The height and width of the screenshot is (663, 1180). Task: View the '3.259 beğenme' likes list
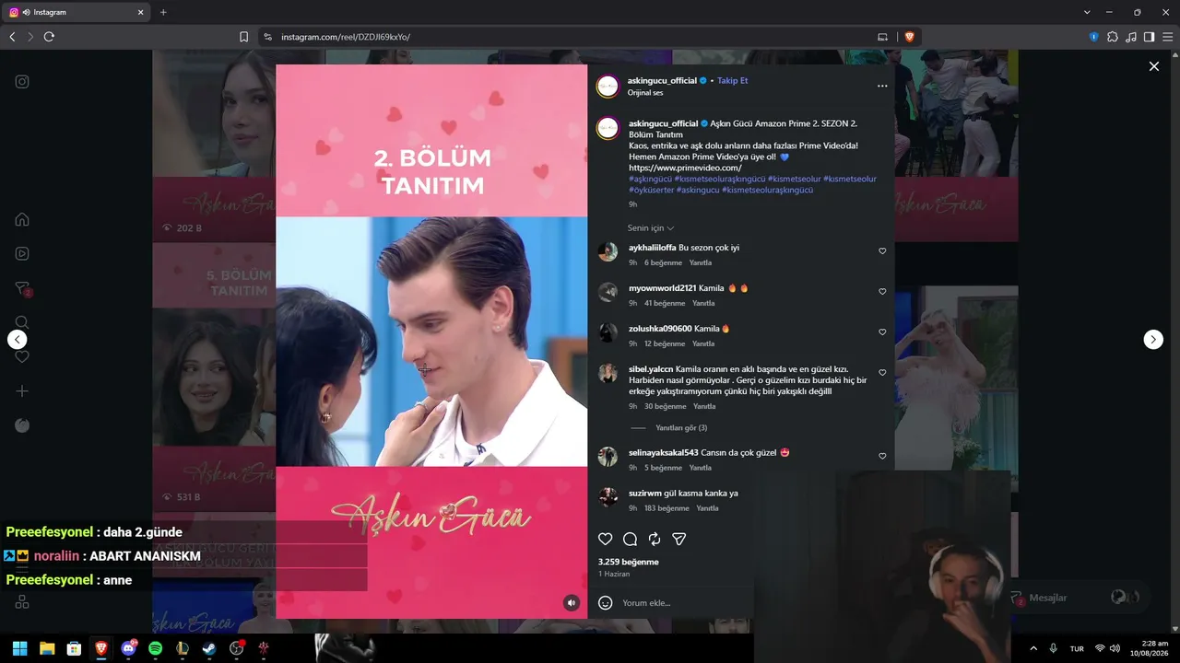tap(629, 562)
